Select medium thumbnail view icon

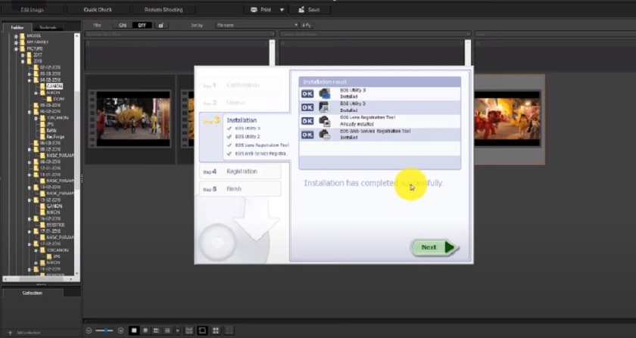(x=145, y=330)
